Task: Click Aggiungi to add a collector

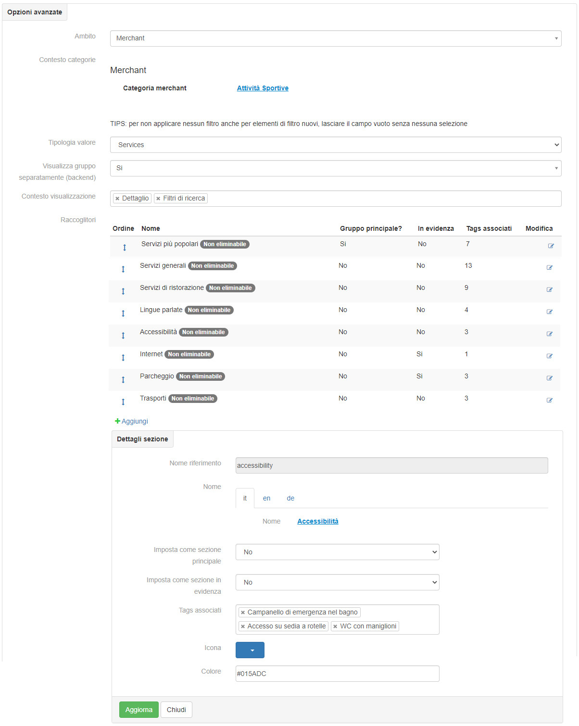Action: [131, 421]
